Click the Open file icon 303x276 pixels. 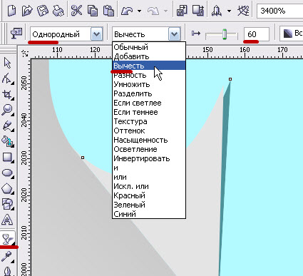point(27,11)
